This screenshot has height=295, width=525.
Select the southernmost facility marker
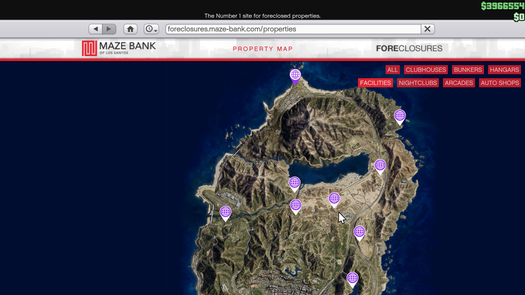click(x=352, y=278)
